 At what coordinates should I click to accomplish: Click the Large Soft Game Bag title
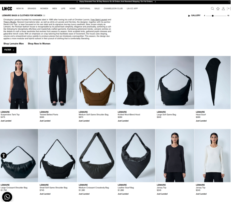click(166, 114)
